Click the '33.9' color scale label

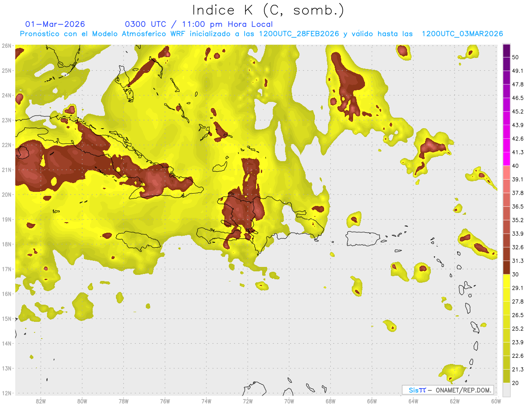tap(518, 234)
